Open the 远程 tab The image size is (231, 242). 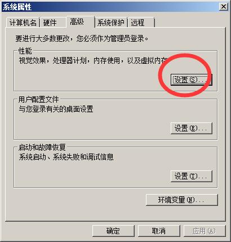pyautogui.click(x=141, y=23)
